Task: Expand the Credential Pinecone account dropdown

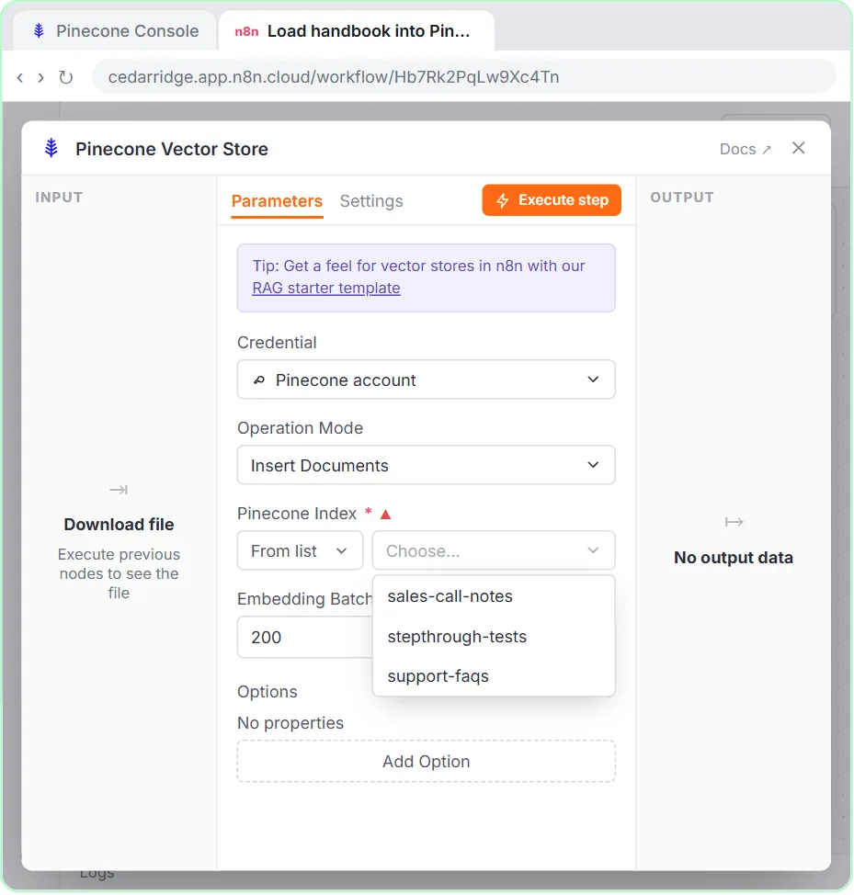Action: tap(427, 380)
